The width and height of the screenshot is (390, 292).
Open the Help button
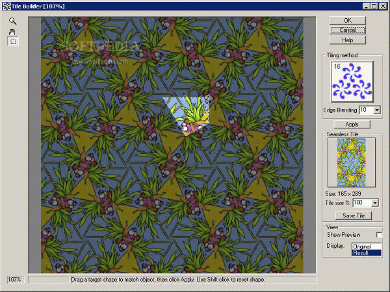348,40
